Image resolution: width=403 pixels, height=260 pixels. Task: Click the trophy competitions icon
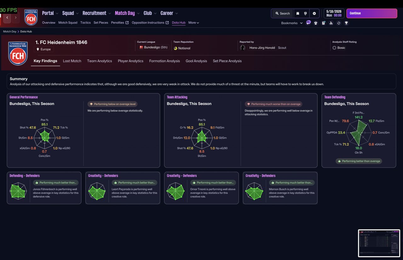(x=346, y=23)
